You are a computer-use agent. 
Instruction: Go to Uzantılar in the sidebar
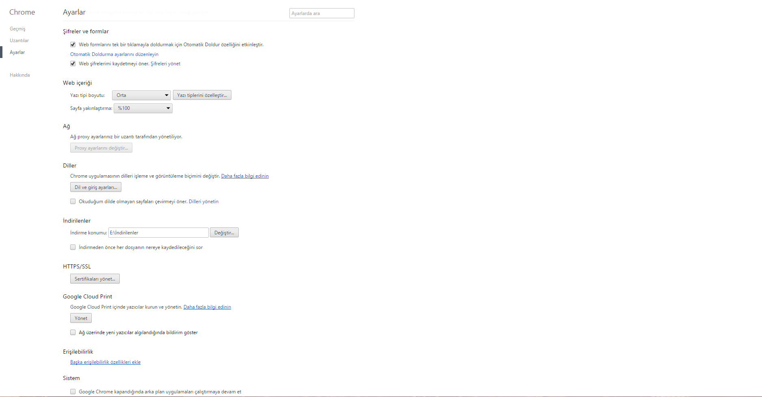click(19, 41)
